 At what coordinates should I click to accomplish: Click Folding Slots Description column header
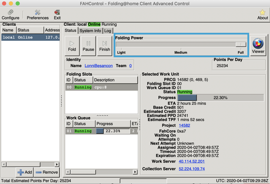coord(115,80)
